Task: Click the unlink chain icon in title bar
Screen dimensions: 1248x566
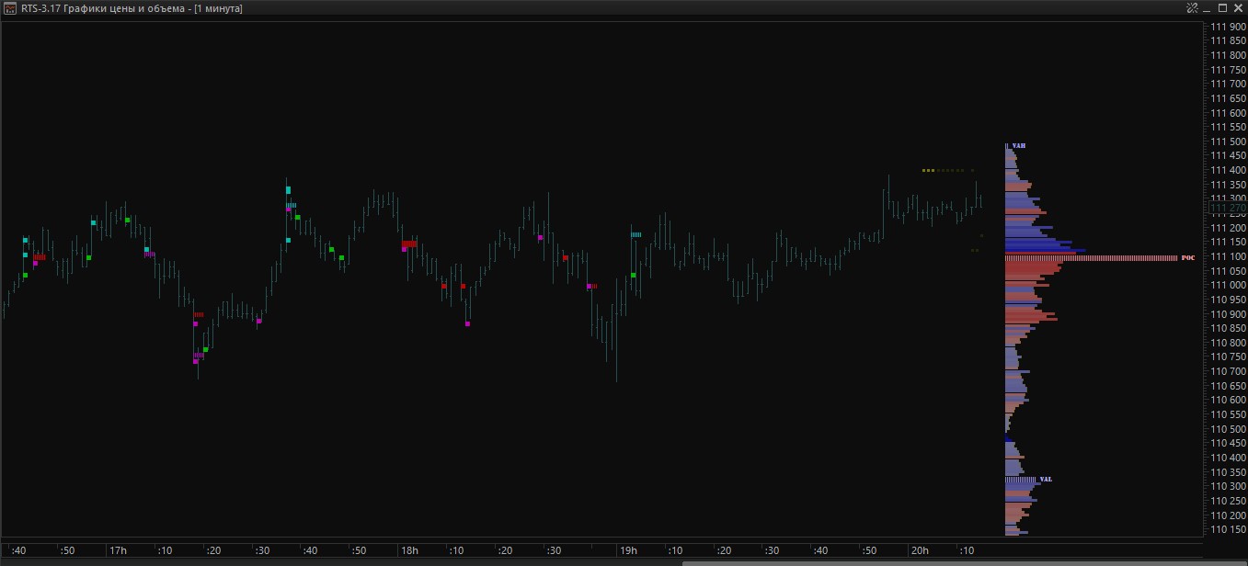Action: (1193, 8)
